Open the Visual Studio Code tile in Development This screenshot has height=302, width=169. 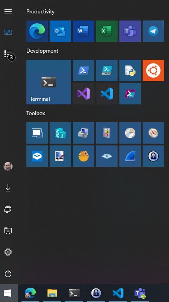[x=107, y=94]
